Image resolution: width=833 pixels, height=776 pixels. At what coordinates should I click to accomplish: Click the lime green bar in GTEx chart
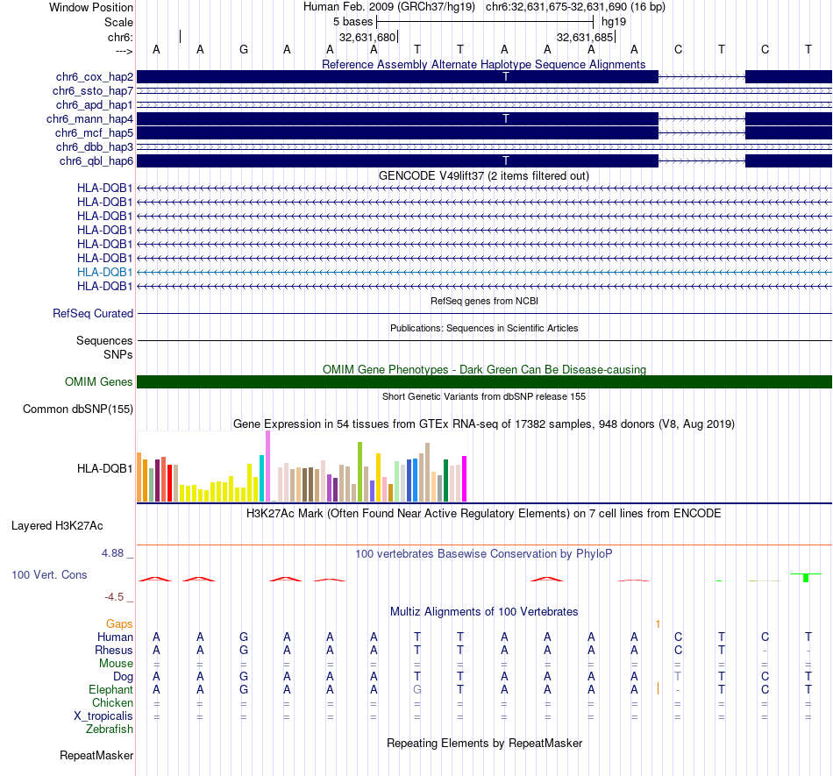pos(360,472)
